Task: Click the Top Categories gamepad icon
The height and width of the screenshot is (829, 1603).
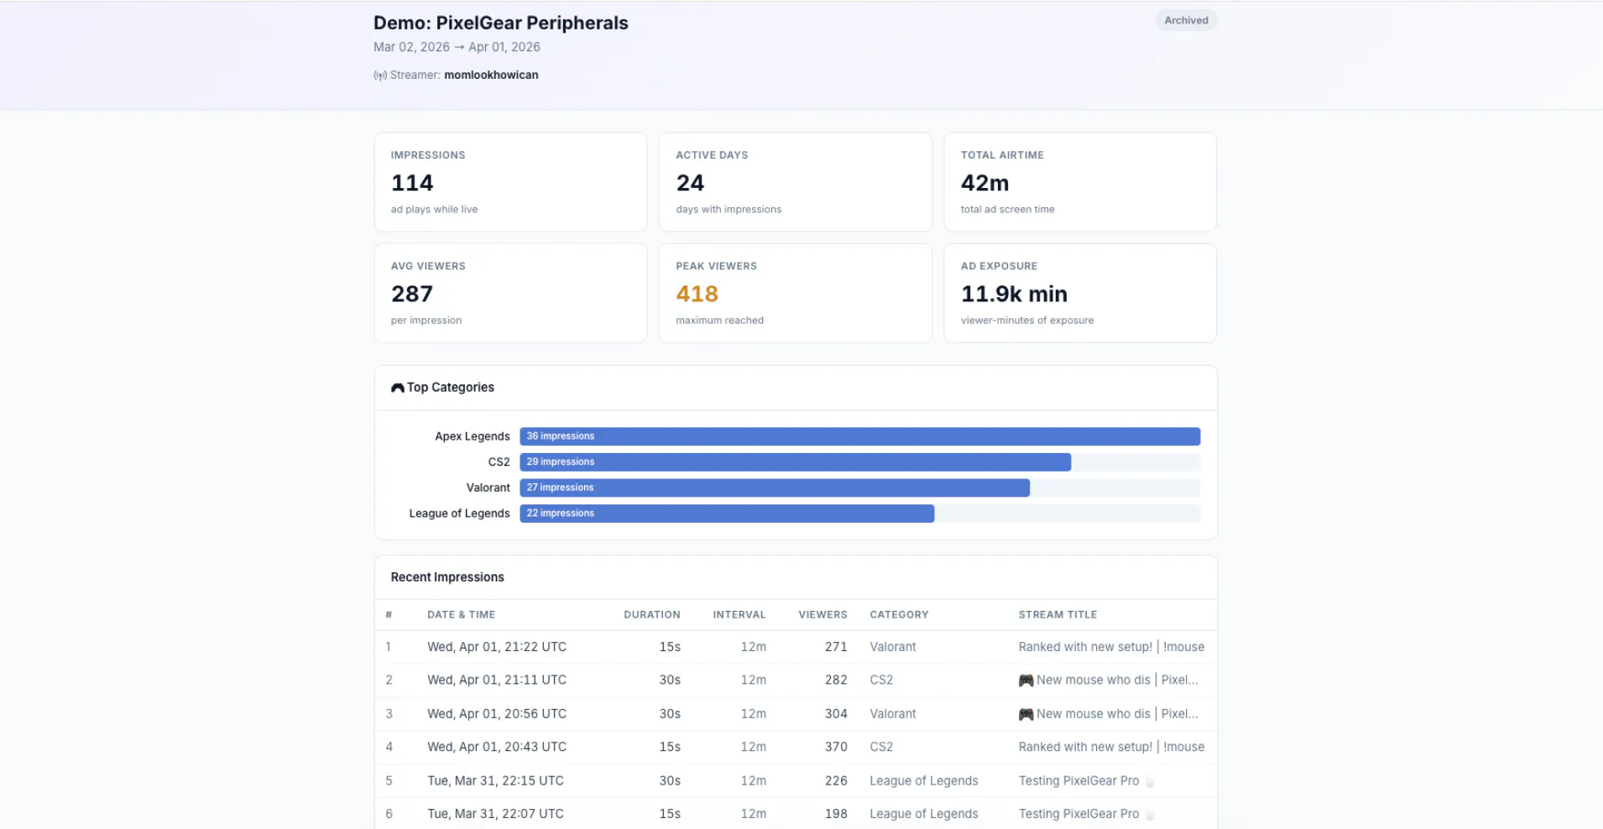Action: [398, 388]
